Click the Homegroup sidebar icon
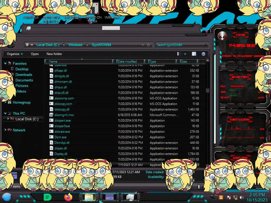The image size is (271, 203). coord(10,102)
